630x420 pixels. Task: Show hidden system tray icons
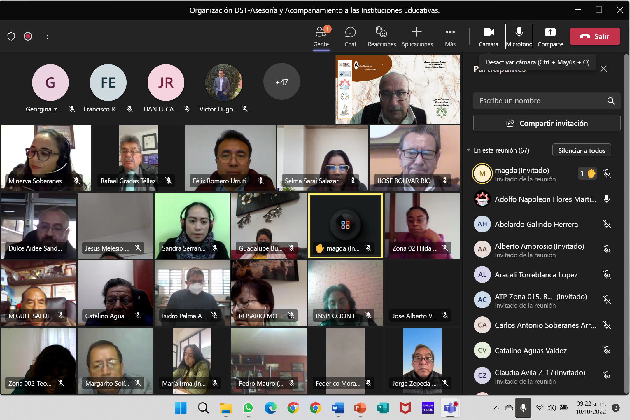click(496, 408)
